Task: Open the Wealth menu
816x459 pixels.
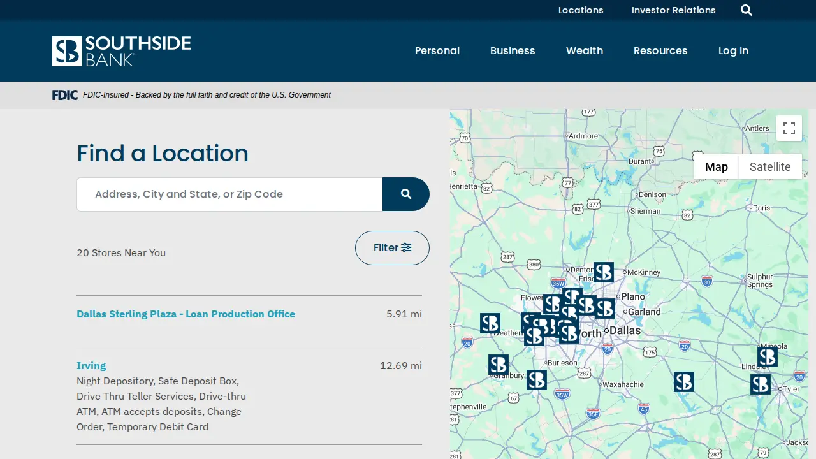Action: pyautogui.click(x=585, y=51)
